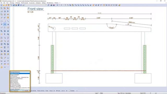167x94 pixels.
Task: Click the New file icon in the toolbar
Action: [1, 5]
